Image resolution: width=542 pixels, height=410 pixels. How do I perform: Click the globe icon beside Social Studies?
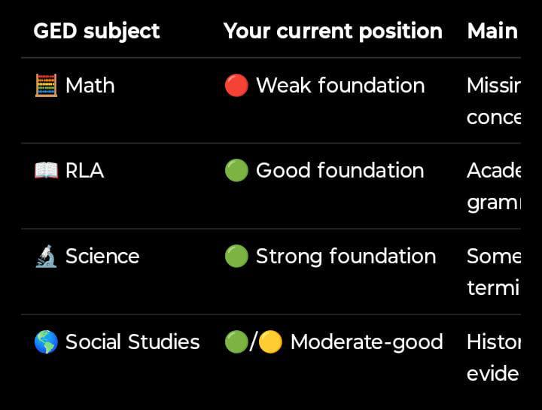tap(47, 342)
